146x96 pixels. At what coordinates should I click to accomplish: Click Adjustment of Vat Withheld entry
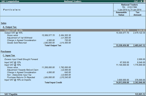tap(20, 38)
